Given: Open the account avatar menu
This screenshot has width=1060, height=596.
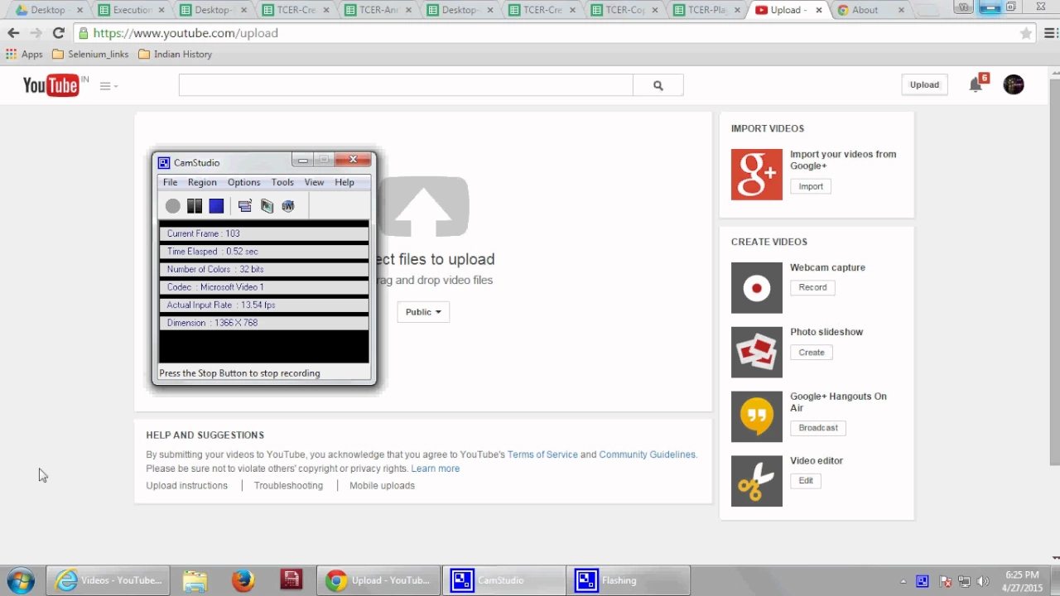Looking at the screenshot, I should (x=1014, y=84).
